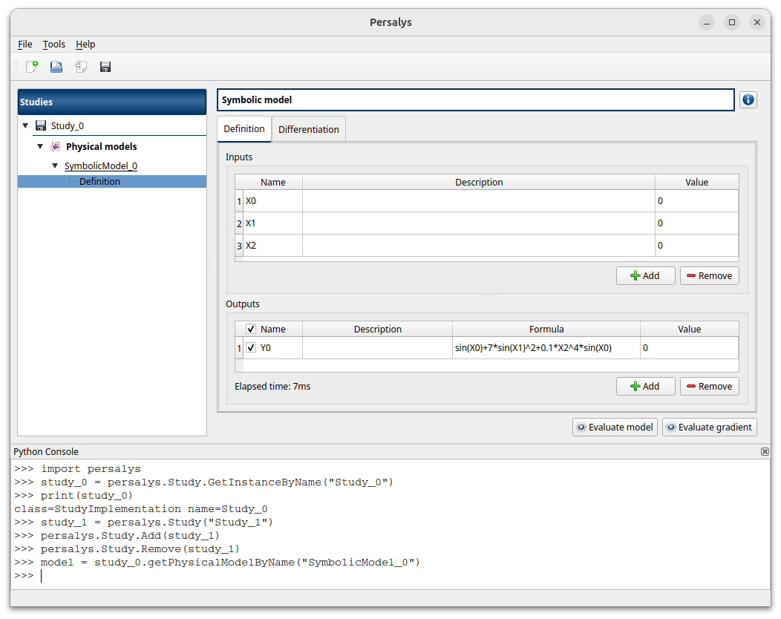Click Remove button under Inputs table
The image size is (781, 619).
(x=709, y=275)
